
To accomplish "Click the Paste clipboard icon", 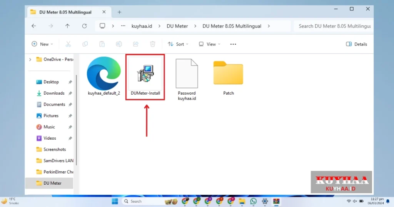I will click(x=102, y=44).
